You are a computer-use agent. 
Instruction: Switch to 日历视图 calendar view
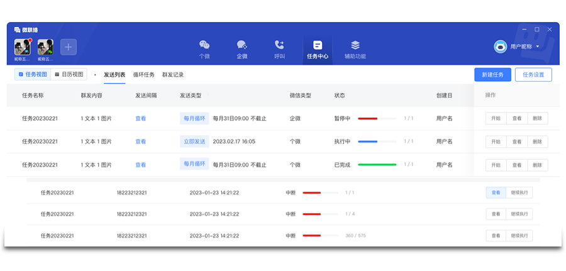coord(68,74)
